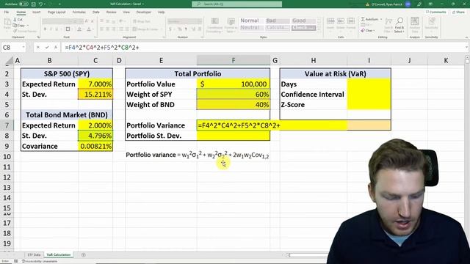Switch to the Formulas tab
Image resolution: width=470 pixels, height=264 pixels.
tap(79, 12)
